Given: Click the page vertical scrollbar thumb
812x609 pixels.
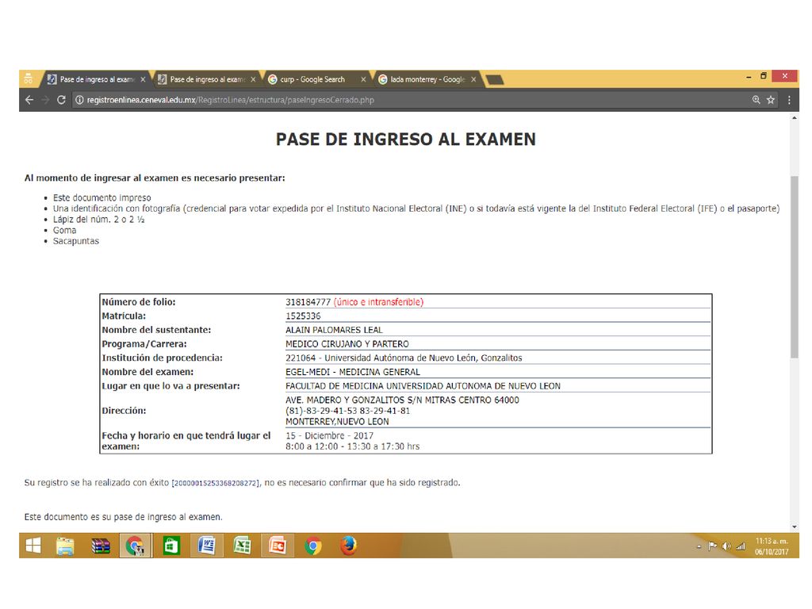Looking at the screenshot, I should (x=795, y=266).
